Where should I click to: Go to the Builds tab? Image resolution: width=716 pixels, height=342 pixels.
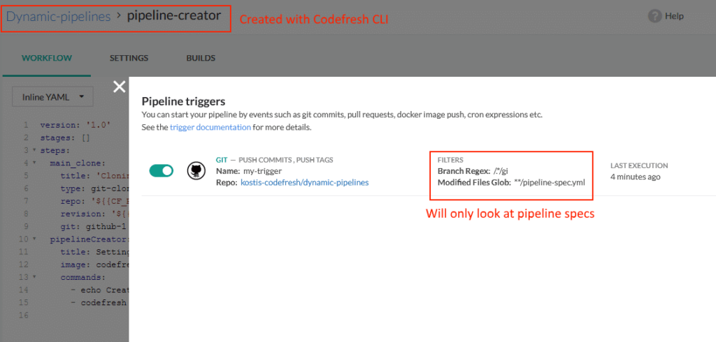[201, 58]
